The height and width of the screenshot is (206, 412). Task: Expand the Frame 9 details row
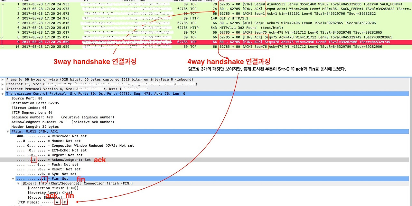tap(3, 80)
